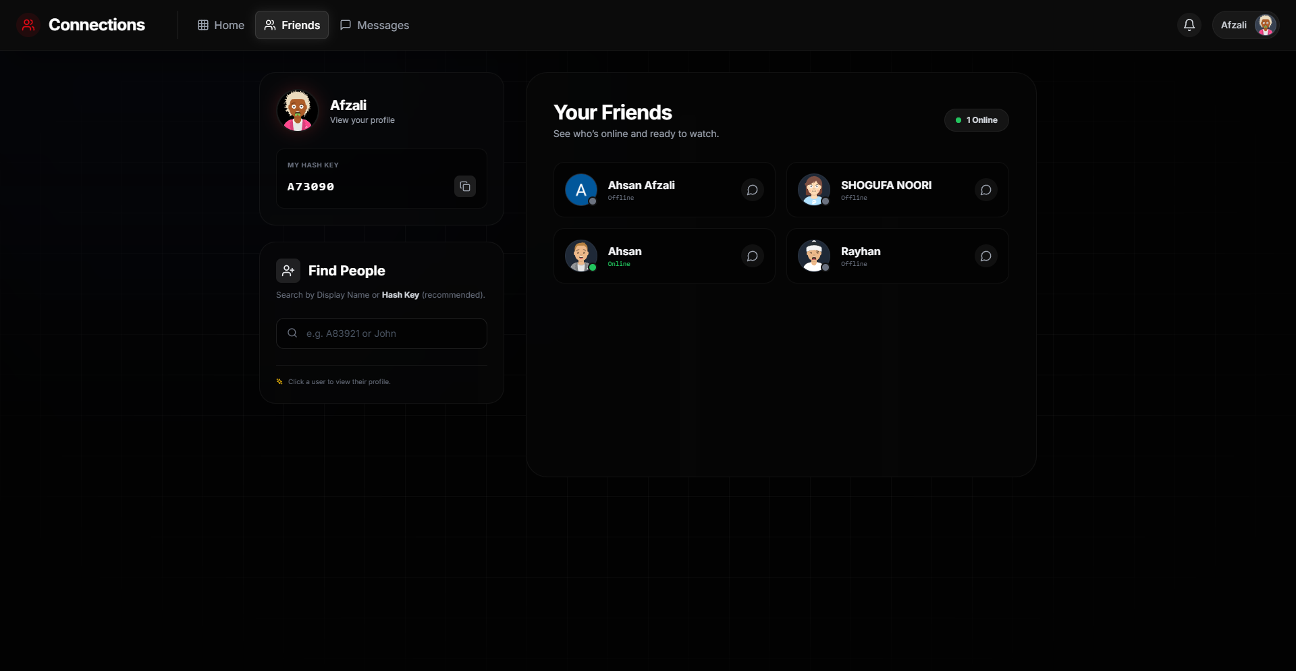1296x671 pixels.
Task: Click the Connections title text
Action: click(97, 25)
